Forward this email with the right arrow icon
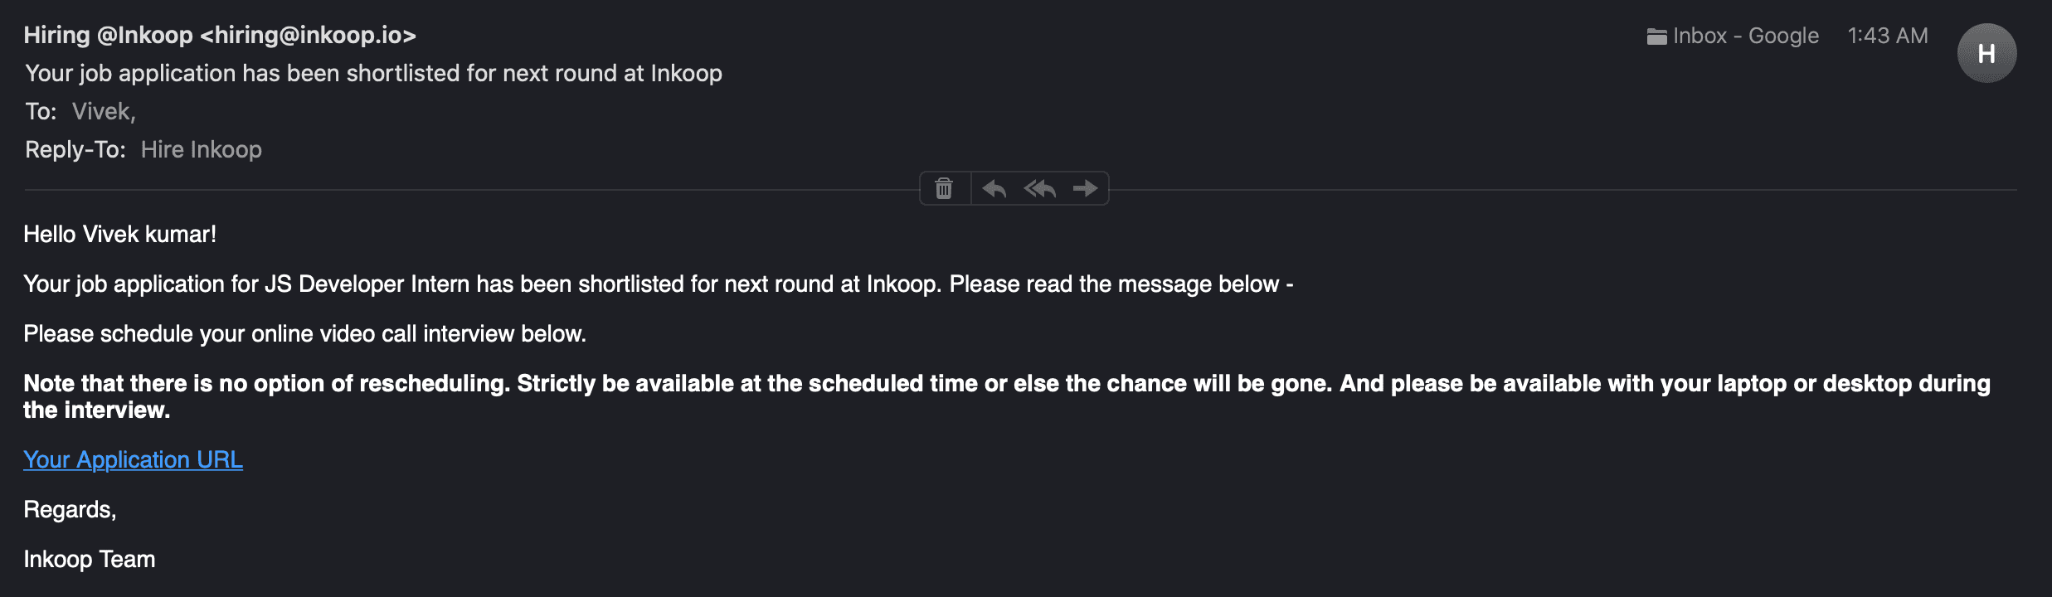 point(1085,189)
